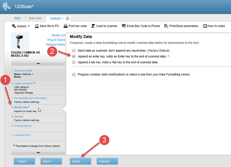Go to step 1 Name and notes

[22, 71]
